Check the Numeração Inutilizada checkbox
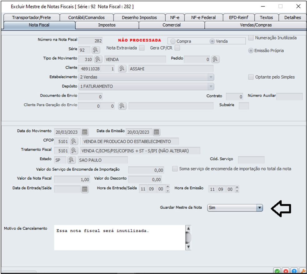The image size is (307, 274). coord(251,38)
